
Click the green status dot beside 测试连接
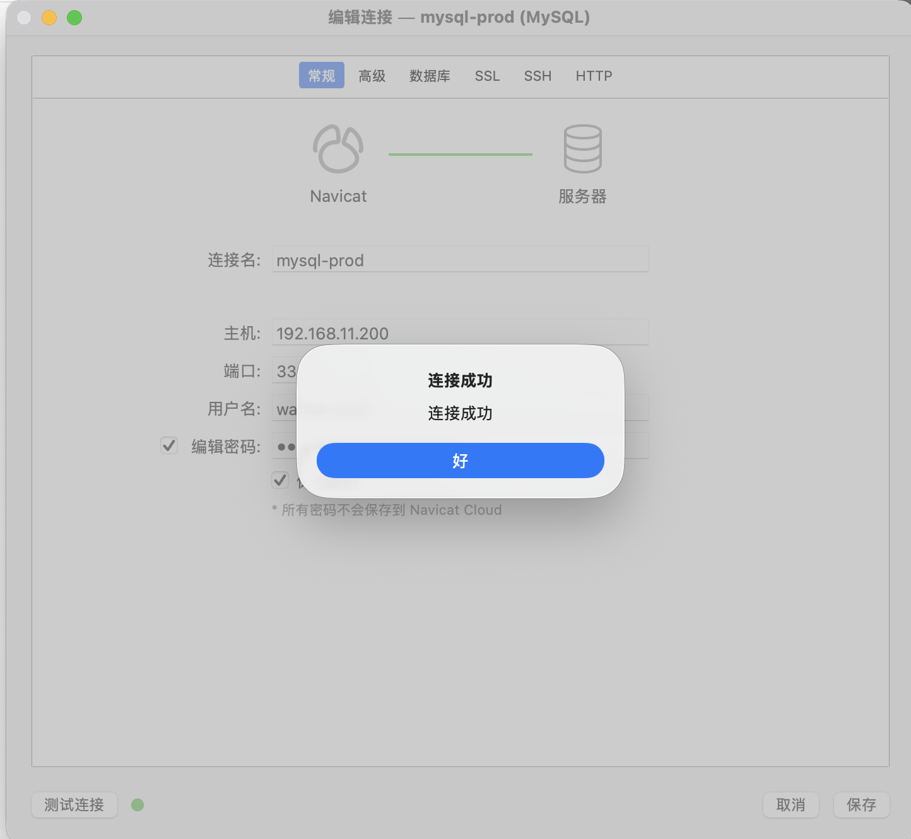coord(138,805)
